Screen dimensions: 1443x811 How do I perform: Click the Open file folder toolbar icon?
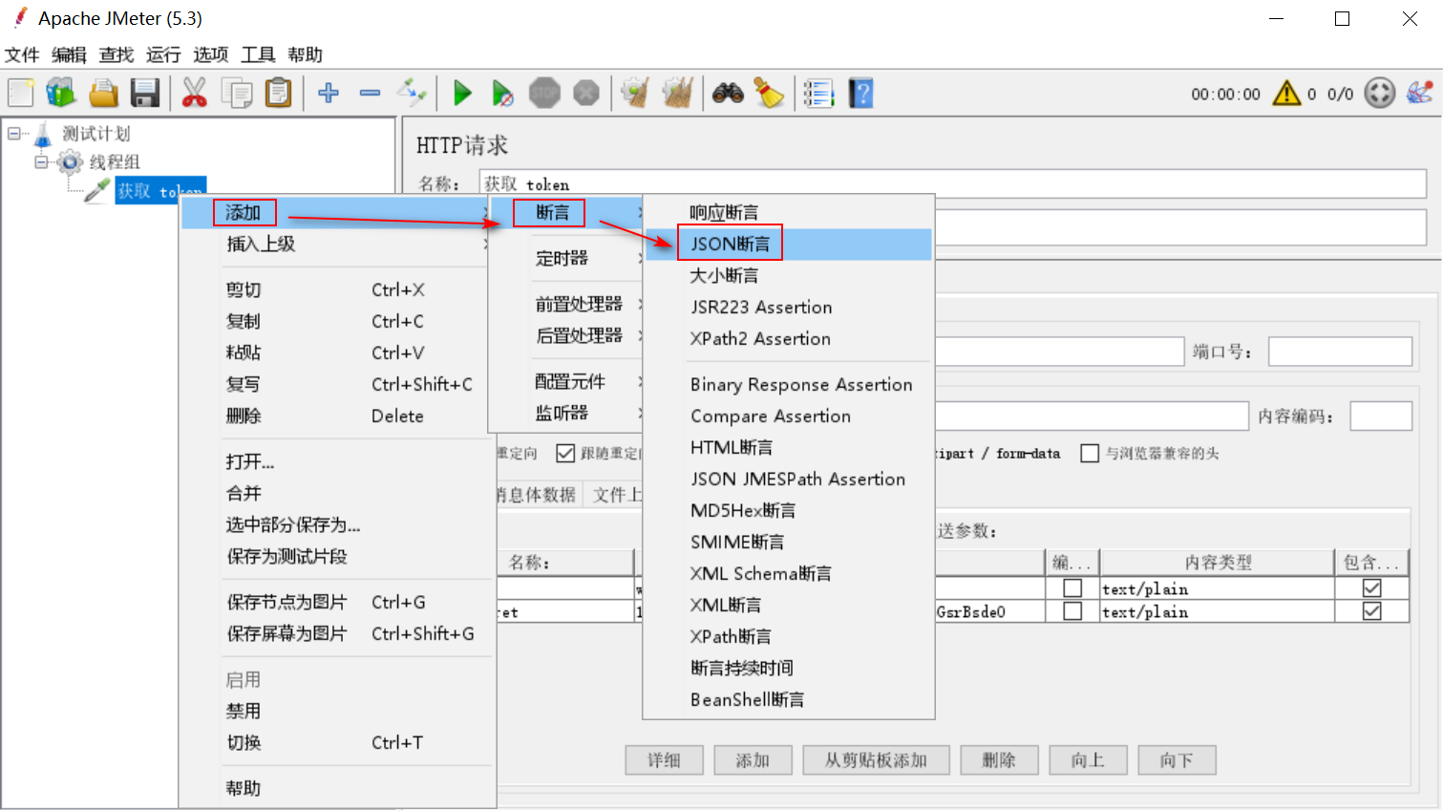(103, 93)
